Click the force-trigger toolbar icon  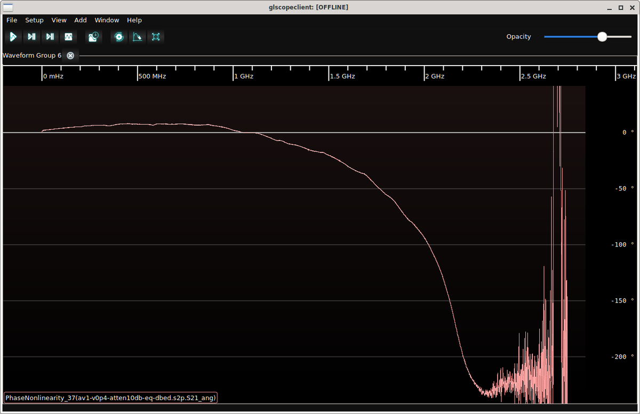pos(50,37)
